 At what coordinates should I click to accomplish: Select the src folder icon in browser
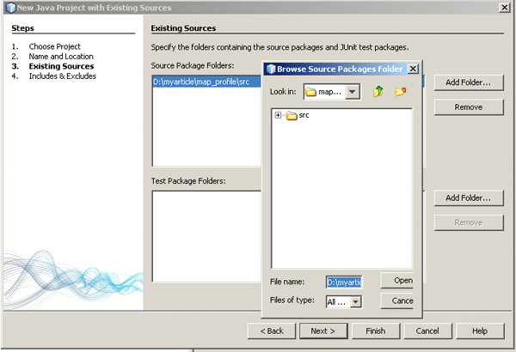(x=291, y=116)
